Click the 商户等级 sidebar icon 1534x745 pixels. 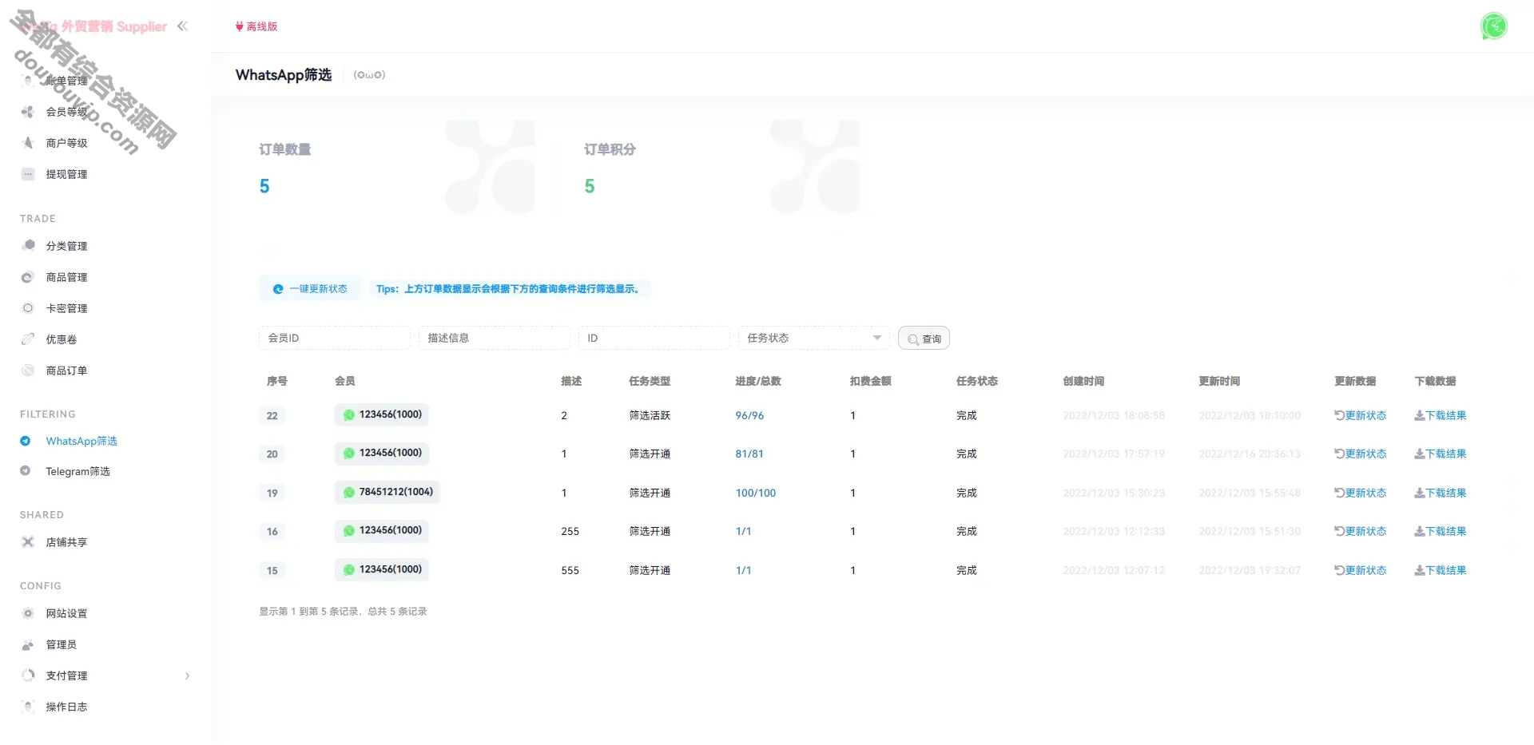[x=28, y=143]
